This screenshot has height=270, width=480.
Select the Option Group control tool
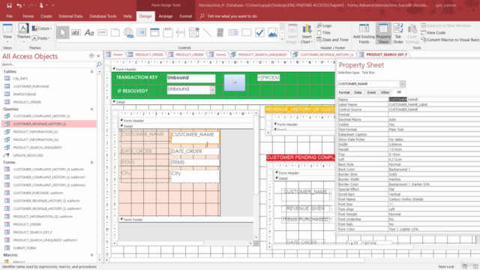[x=168, y=32]
